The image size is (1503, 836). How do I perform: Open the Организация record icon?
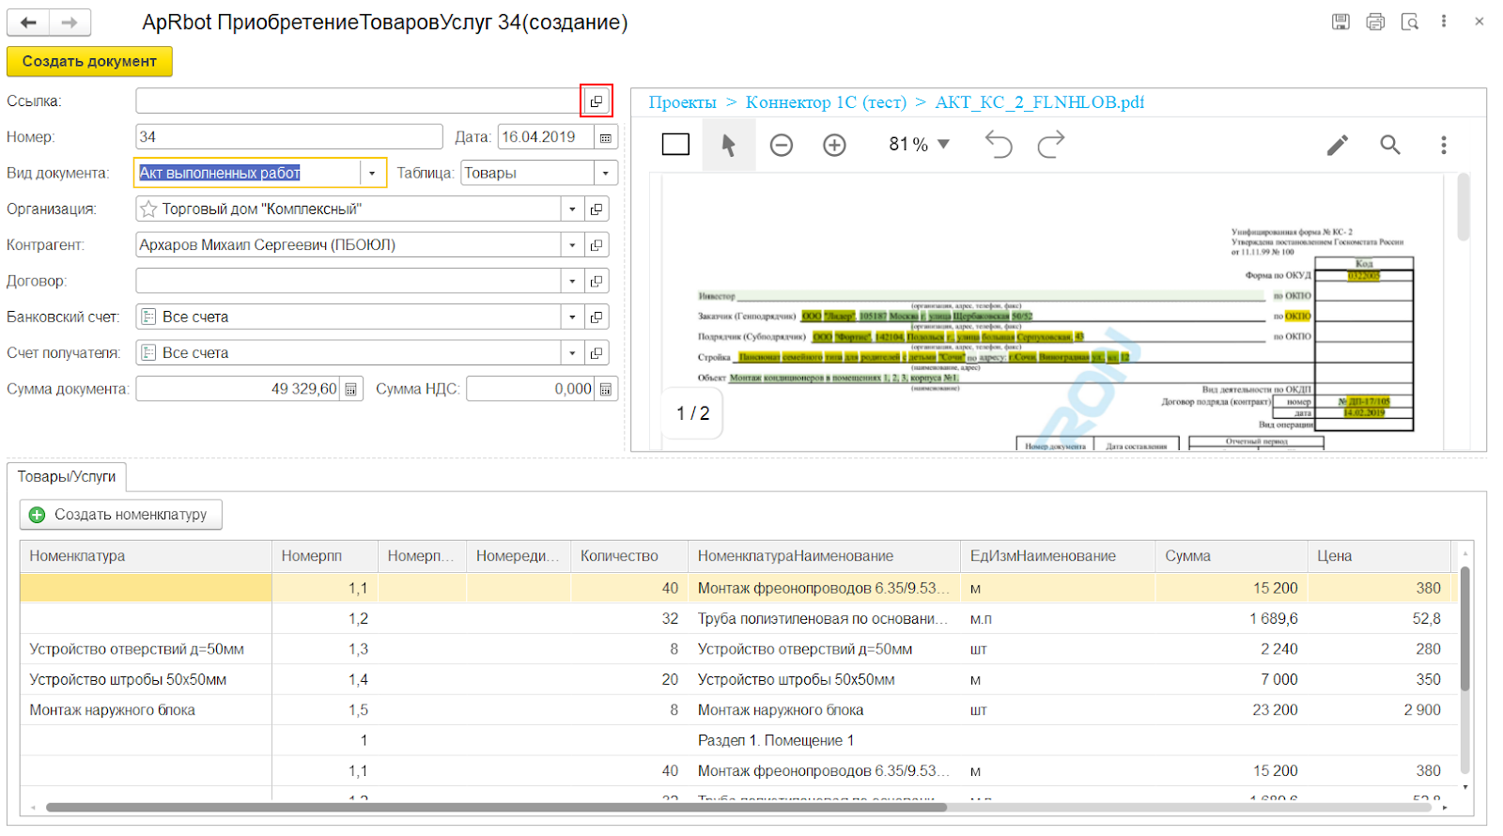(597, 209)
